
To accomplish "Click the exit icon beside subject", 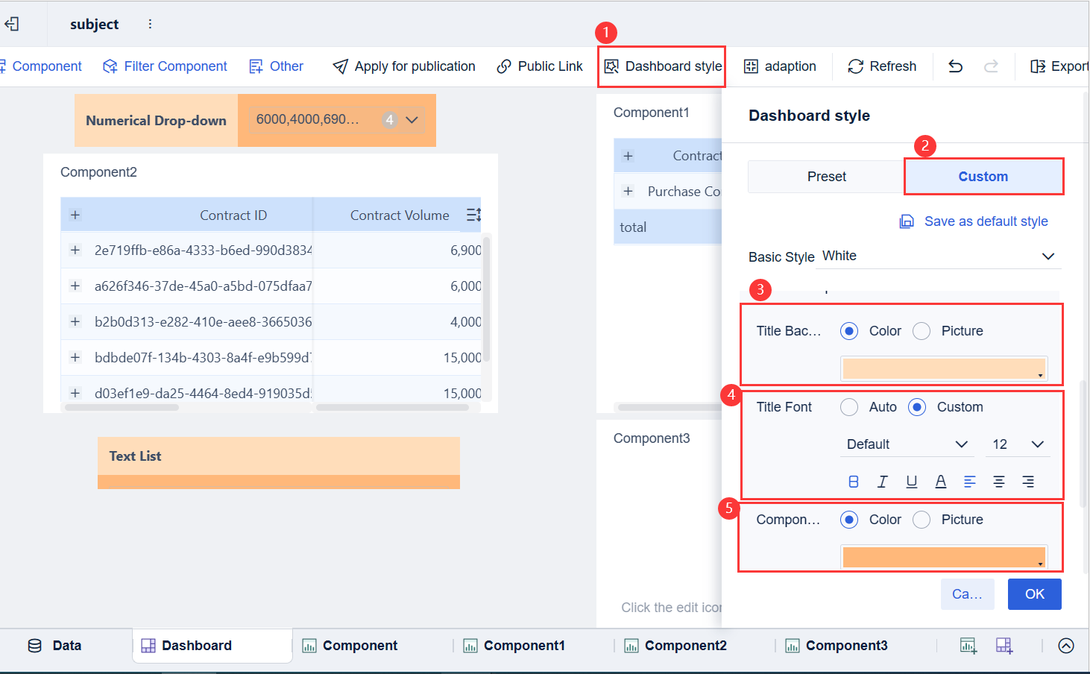I will pos(12,24).
